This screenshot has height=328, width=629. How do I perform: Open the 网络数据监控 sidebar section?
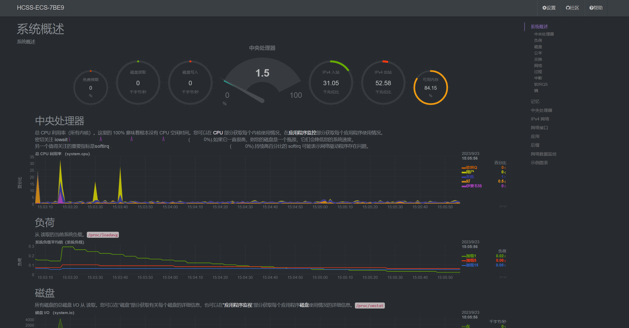544,154
